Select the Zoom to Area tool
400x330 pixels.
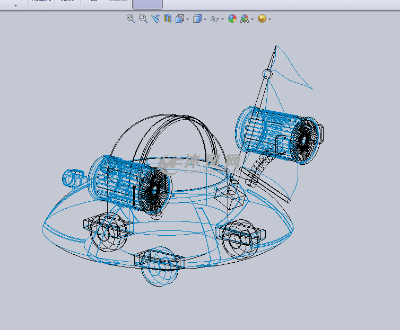tap(143, 19)
